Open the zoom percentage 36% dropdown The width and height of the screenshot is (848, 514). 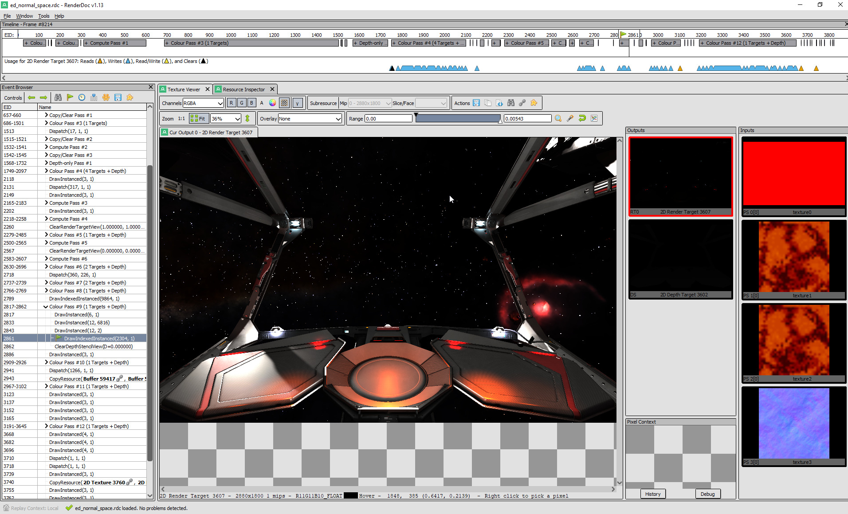click(226, 118)
